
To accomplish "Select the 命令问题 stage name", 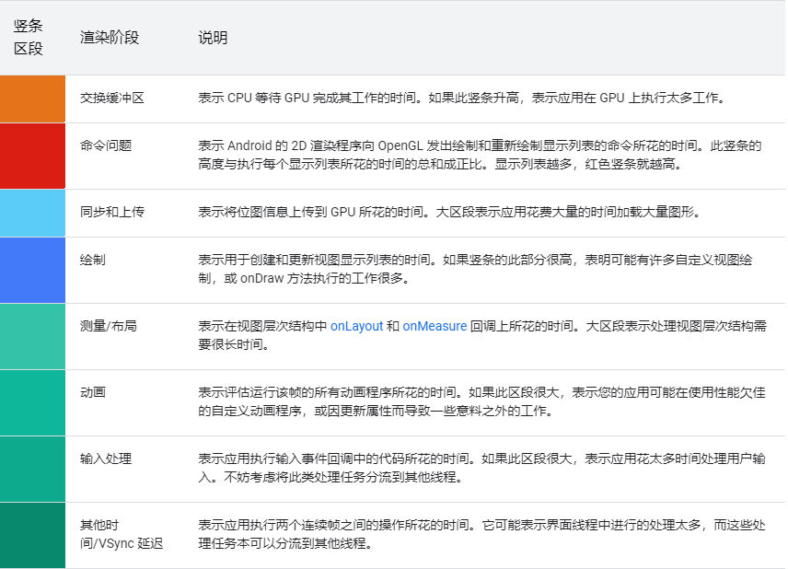I will [106, 145].
